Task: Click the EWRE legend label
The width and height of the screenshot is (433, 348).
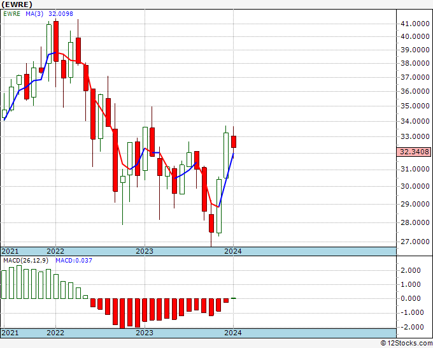Action: pos(11,14)
